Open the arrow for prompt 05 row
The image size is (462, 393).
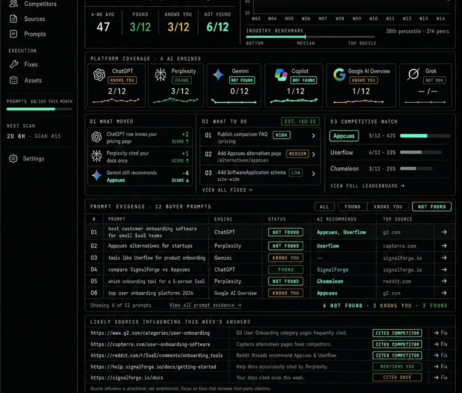(x=444, y=281)
